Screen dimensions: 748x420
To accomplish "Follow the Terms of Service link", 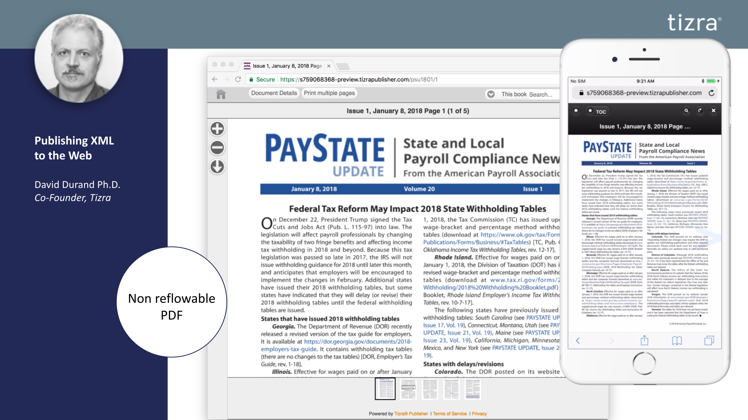I will click(x=449, y=414).
